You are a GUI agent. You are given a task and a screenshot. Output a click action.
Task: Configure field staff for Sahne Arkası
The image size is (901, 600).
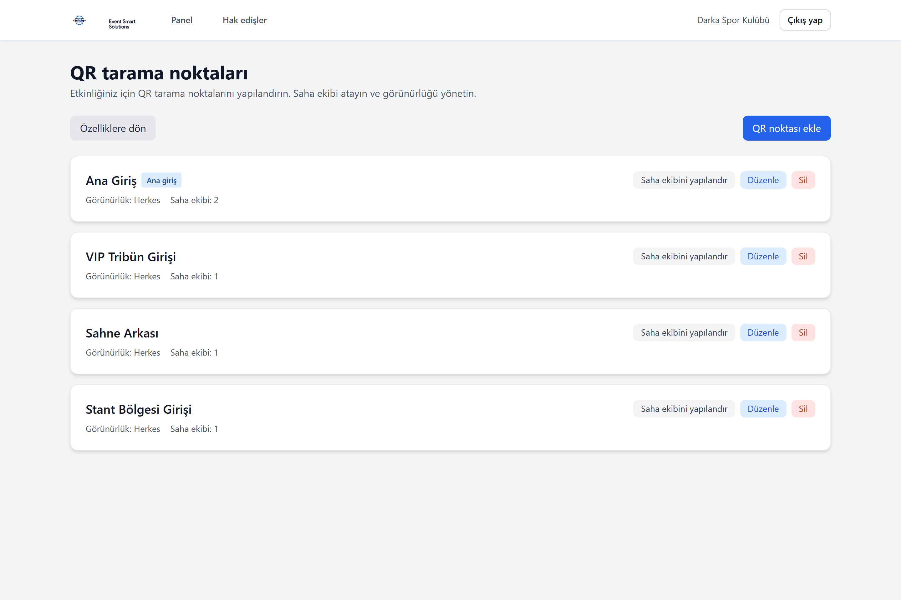[x=684, y=332]
